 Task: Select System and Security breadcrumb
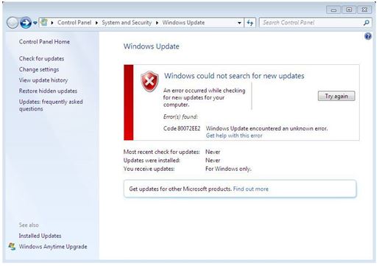pos(127,23)
